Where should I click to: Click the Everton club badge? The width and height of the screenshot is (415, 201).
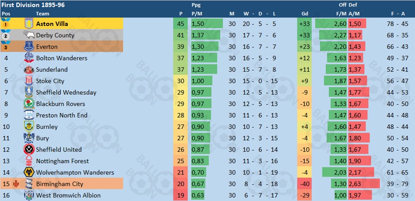(29, 47)
